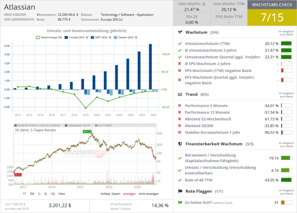Viewport: 297px width, 213px height.
Task: Click anzeigen for adjusted data
Action: tap(129, 193)
